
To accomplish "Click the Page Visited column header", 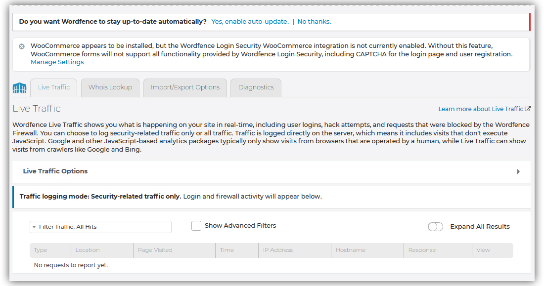I will coord(174,250).
